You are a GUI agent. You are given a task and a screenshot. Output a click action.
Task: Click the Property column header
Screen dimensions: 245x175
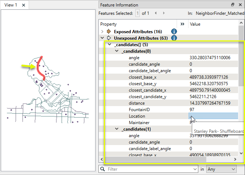click(x=109, y=24)
